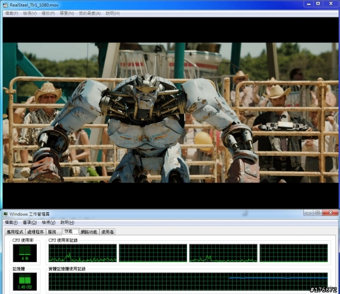
Task: Maximize the Task Manager window
Action: pos(318,213)
